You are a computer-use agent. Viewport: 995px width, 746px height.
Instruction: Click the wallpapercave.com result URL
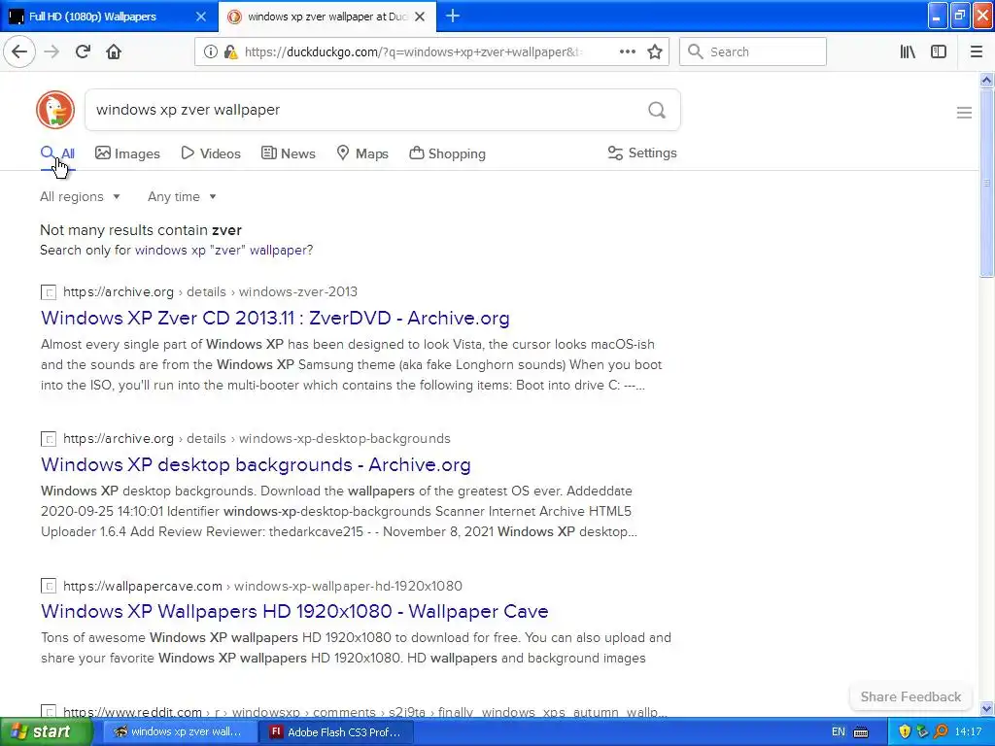click(262, 586)
